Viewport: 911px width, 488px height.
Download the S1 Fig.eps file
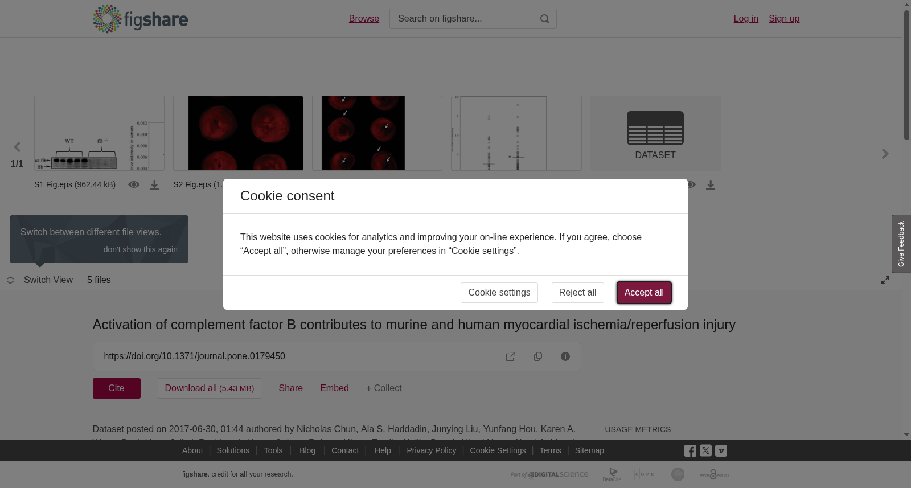(x=154, y=185)
